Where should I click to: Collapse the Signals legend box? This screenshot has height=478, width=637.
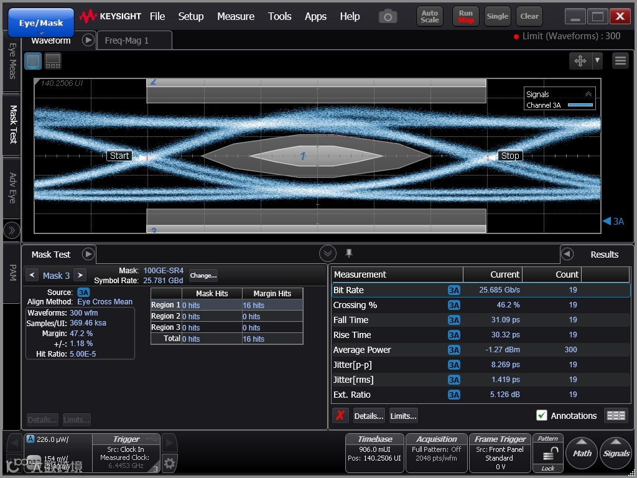[x=588, y=94]
